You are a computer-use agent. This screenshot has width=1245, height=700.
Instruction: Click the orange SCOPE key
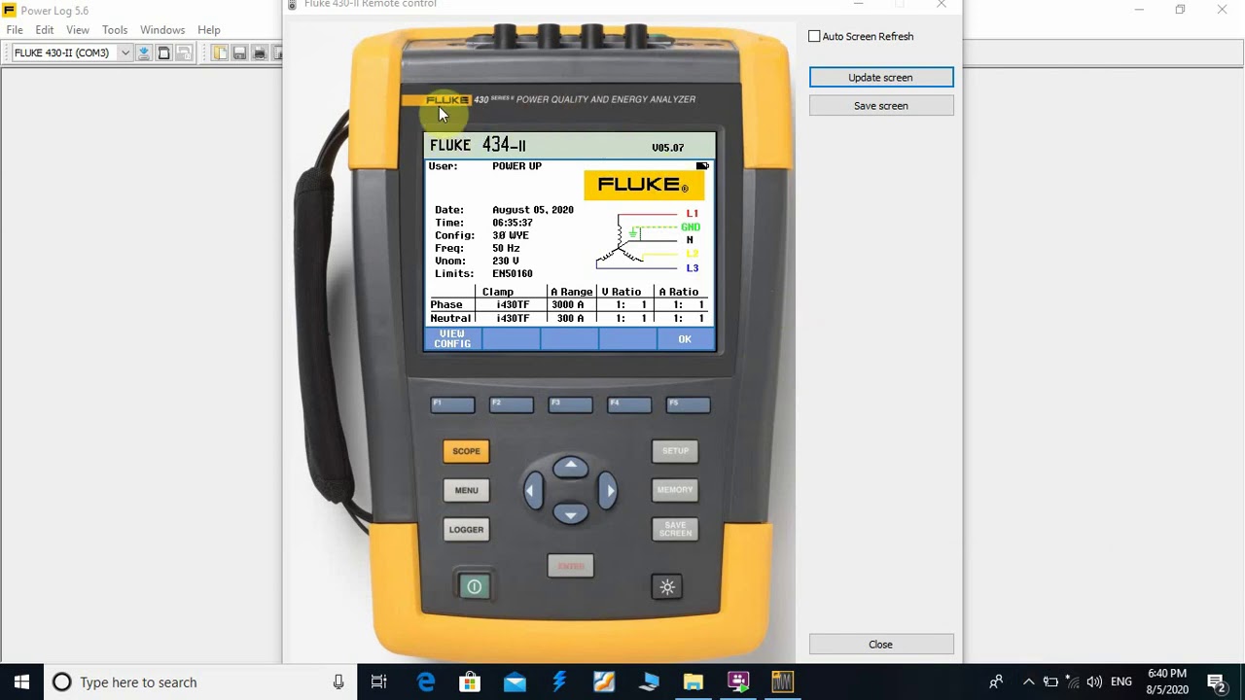coord(466,451)
